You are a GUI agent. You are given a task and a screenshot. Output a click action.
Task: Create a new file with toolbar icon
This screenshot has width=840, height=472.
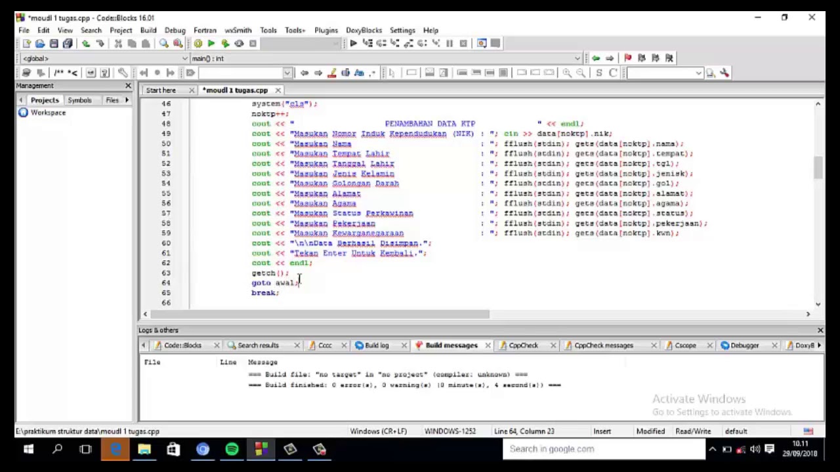(x=26, y=43)
